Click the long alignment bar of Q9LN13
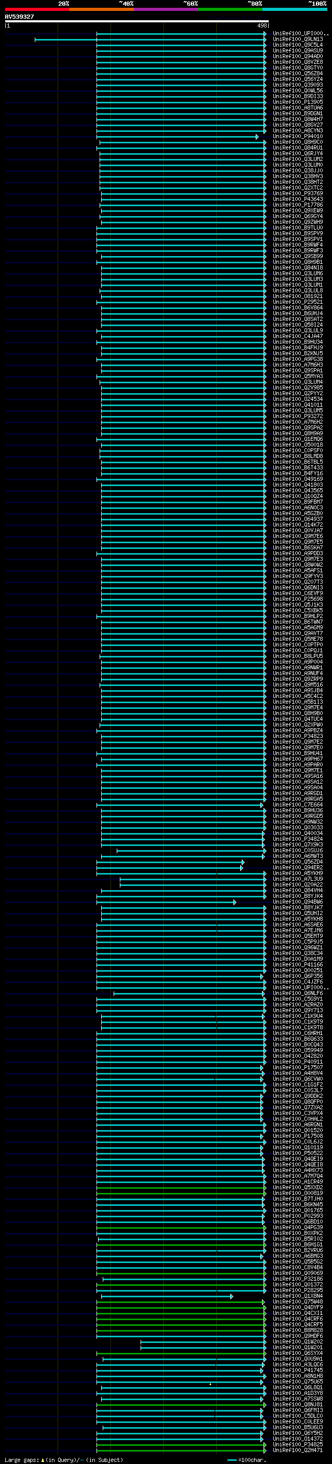This screenshot has height=1464, width=332. pos(150,40)
